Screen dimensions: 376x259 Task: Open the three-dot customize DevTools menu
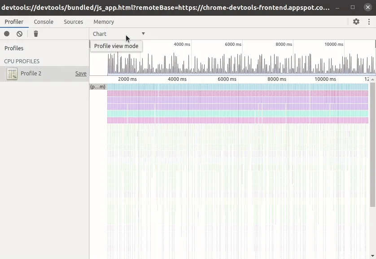[x=369, y=22]
